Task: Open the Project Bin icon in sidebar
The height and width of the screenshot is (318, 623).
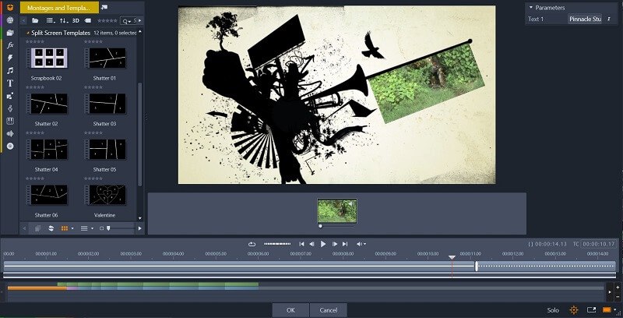Action: [x=10, y=7]
